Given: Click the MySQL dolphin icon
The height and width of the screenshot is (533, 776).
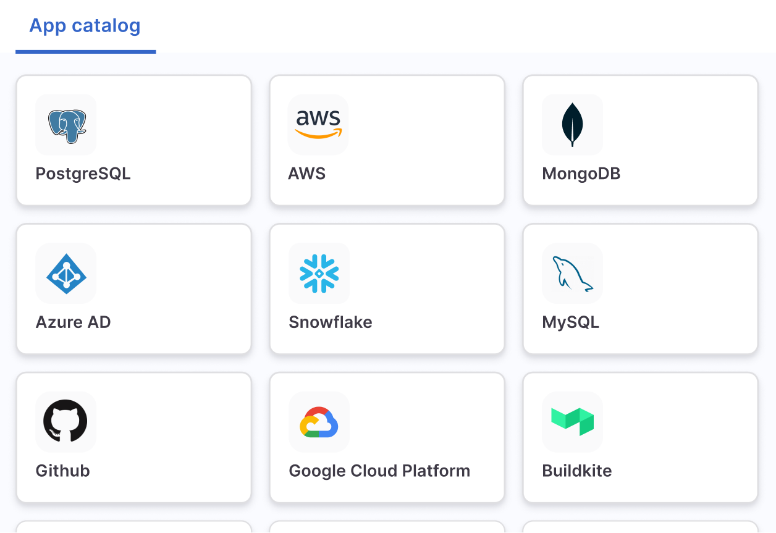Looking at the screenshot, I should (572, 273).
